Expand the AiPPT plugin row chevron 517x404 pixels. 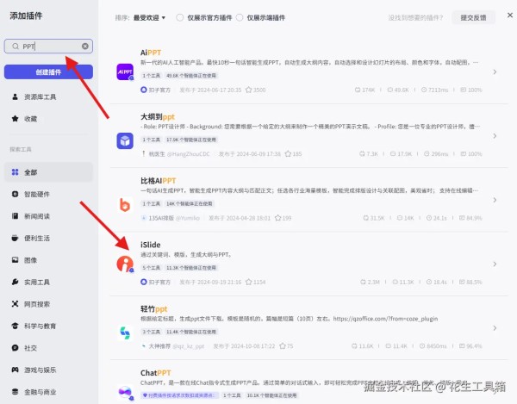pos(495,71)
